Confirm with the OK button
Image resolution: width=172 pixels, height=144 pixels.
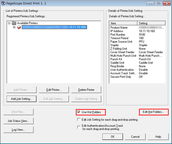pos(113,137)
